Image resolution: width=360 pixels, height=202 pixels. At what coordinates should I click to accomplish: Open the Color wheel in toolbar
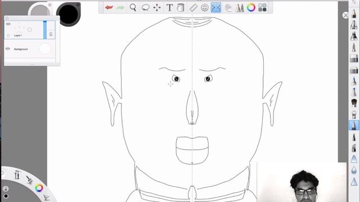(251, 7)
